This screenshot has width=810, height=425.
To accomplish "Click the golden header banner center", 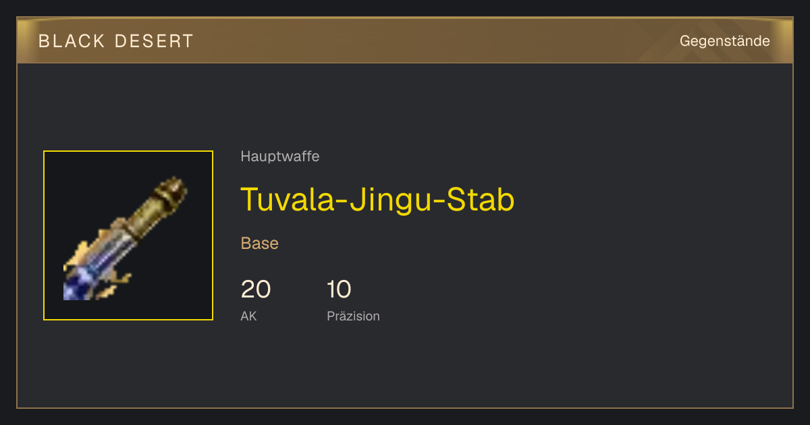I will click(405, 40).
